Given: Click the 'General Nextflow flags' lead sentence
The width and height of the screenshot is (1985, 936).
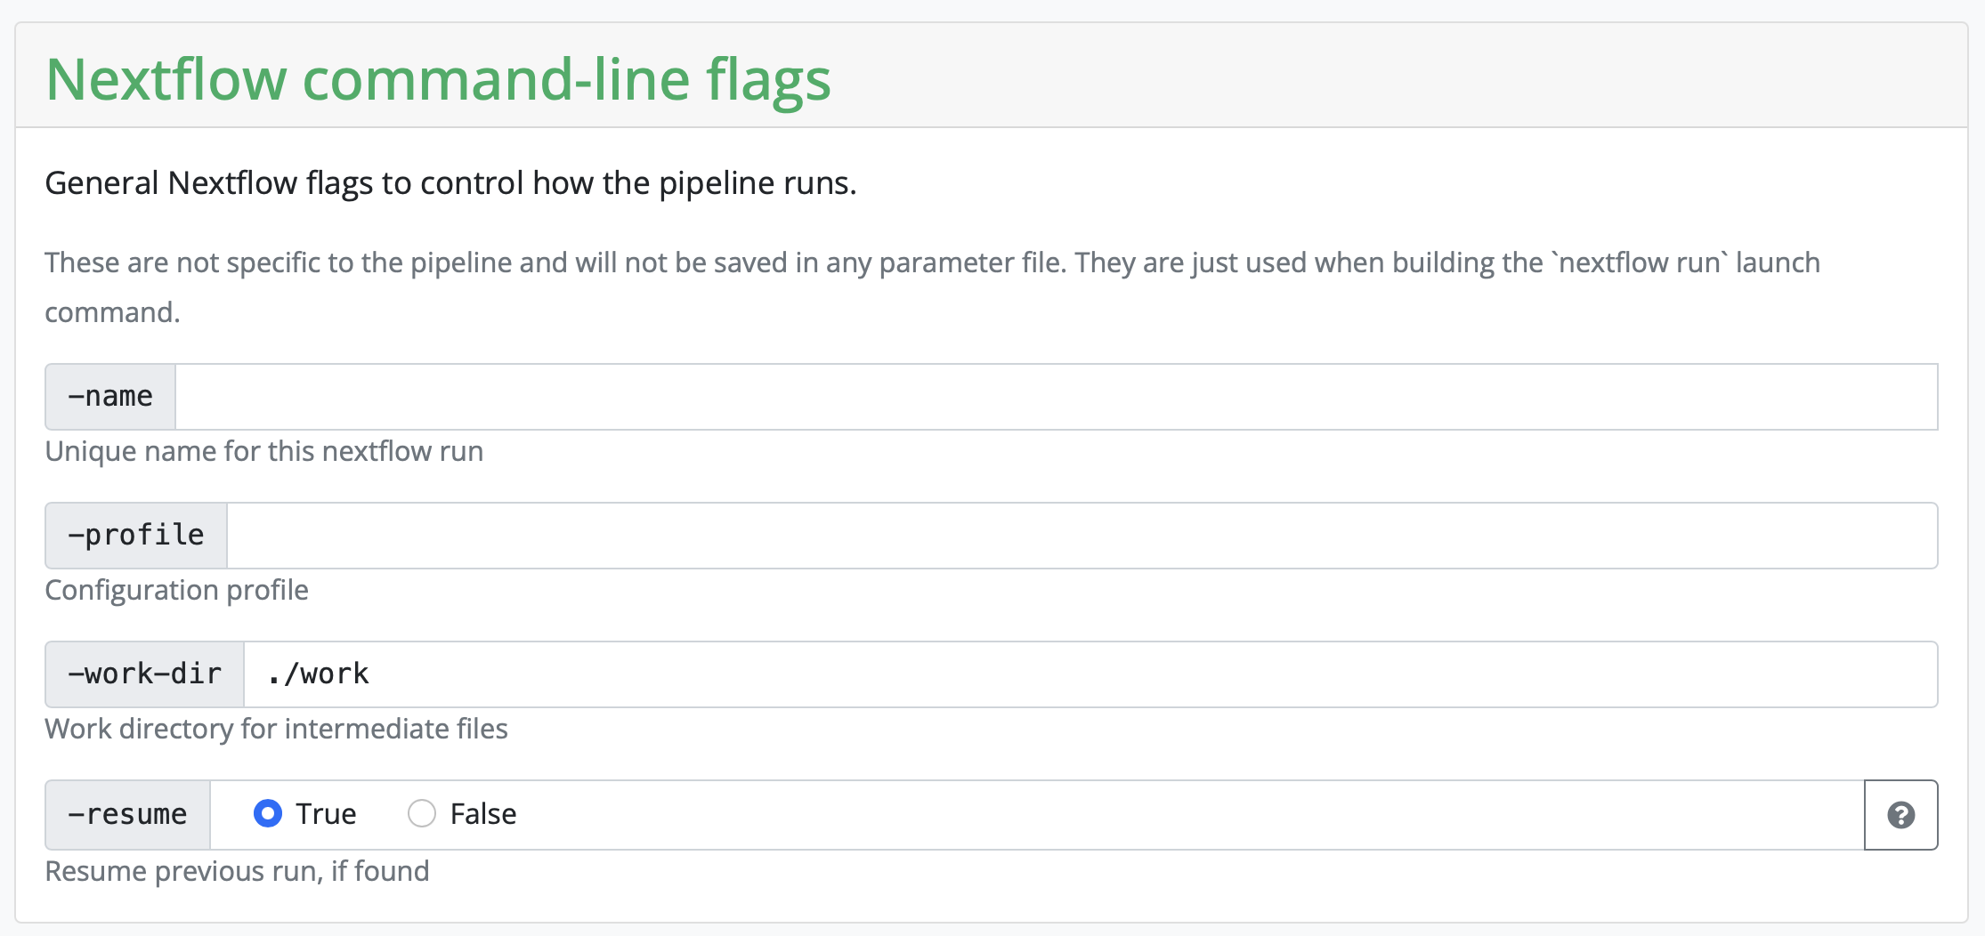Looking at the screenshot, I should [450, 183].
